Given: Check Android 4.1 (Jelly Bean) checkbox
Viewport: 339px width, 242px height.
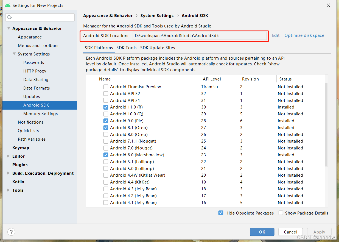Looking at the screenshot, I should 106,203.
